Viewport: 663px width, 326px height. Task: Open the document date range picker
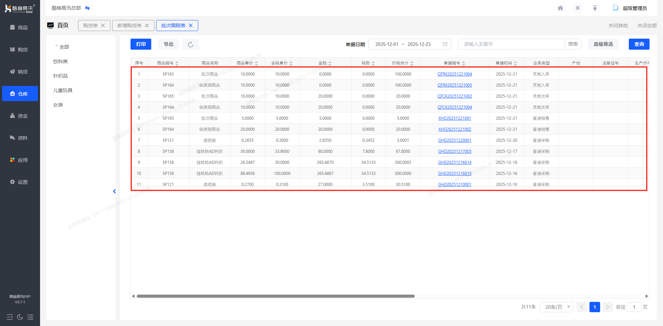(410, 44)
